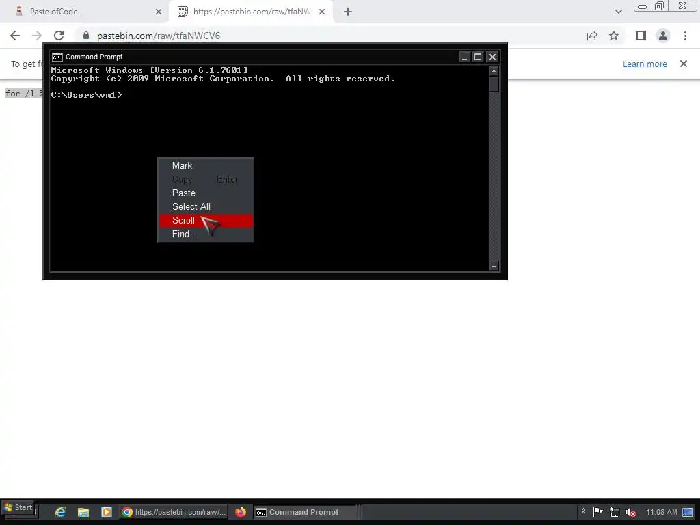Go back to previous page

[15, 36]
